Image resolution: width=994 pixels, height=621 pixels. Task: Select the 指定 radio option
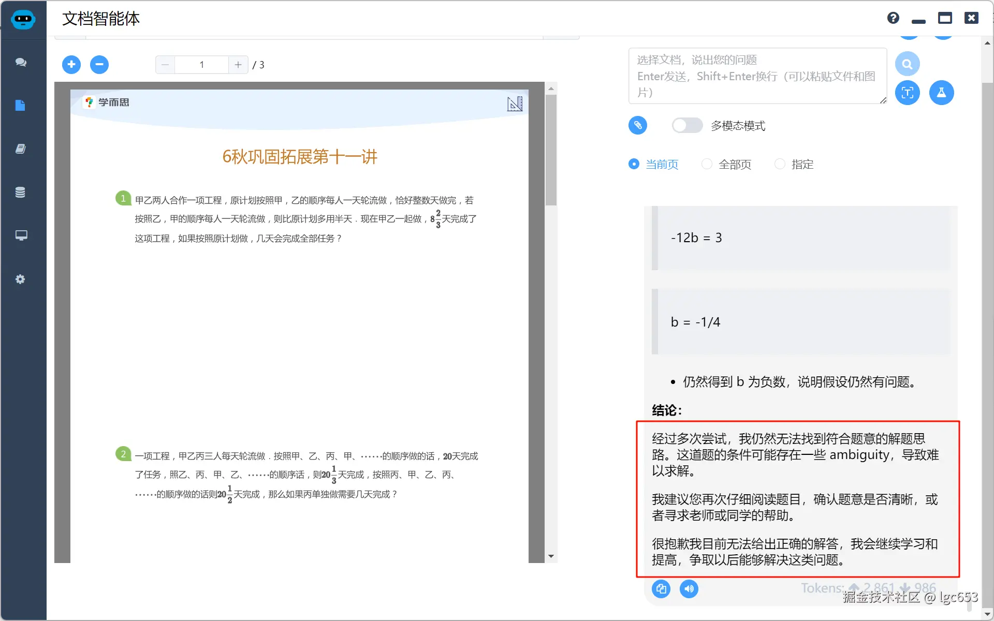[780, 164]
